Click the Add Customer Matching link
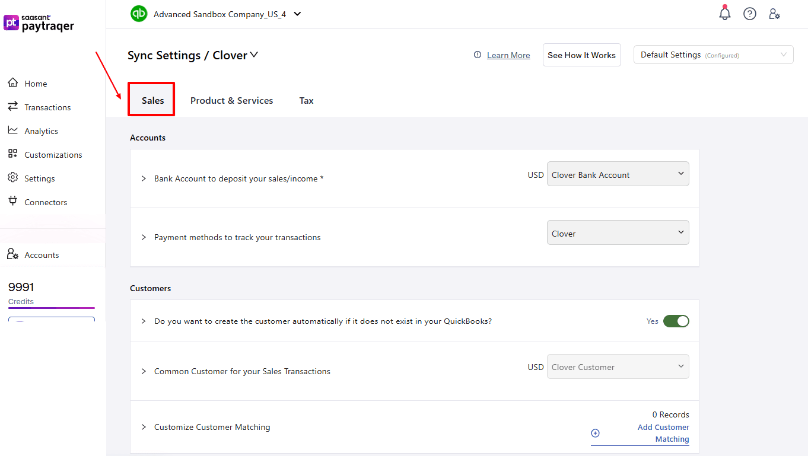 click(x=663, y=433)
